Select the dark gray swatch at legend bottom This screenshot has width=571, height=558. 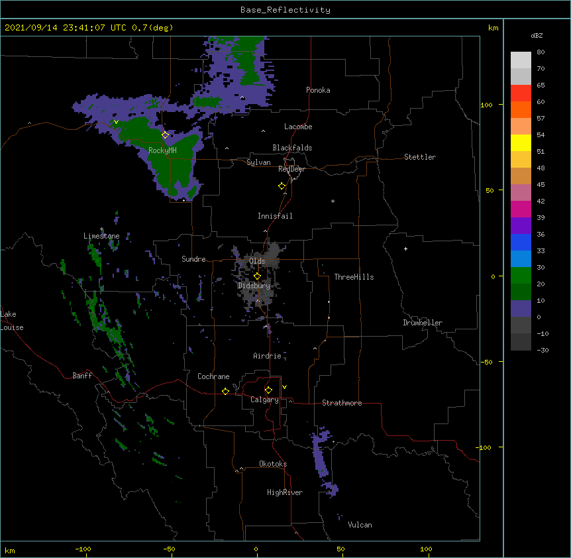(521, 342)
